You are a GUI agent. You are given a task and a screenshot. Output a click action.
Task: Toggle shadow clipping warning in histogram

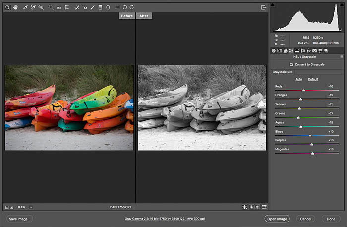click(273, 5)
